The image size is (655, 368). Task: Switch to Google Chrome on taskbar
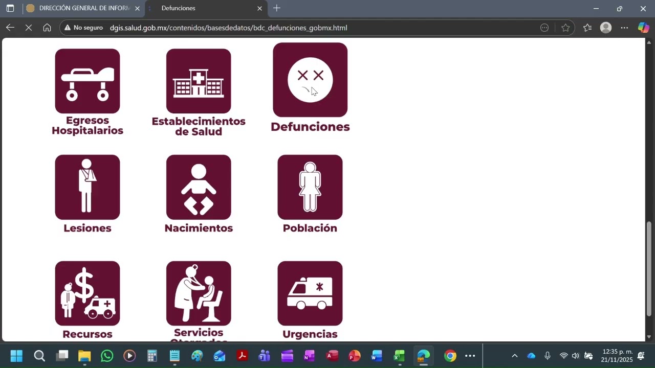coord(450,356)
